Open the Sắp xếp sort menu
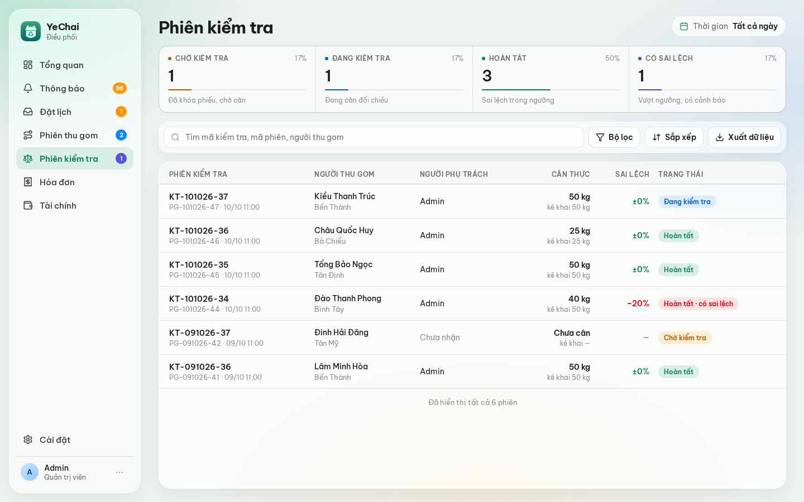This screenshot has height=502, width=804. click(674, 137)
